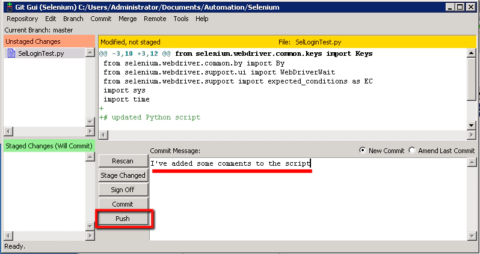
Task: Click the 'import sys' line in diff
Action: (125, 90)
